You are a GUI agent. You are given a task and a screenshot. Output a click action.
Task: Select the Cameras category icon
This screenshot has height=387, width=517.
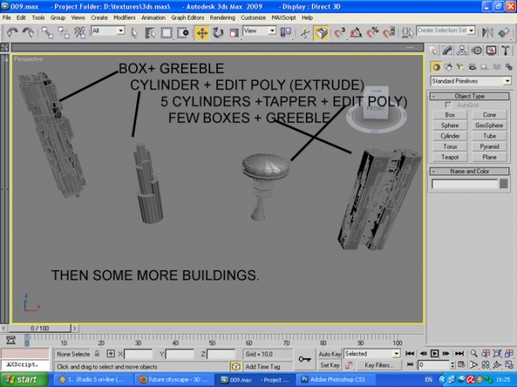click(x=472, y=67)
